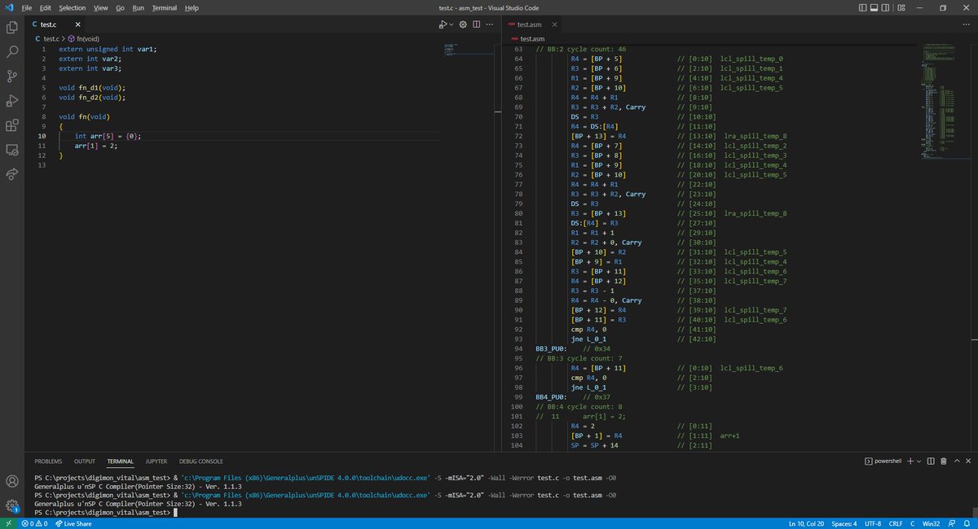Open the notifications bell in status bar
The width and height of the screenshot is (978, 529).
pyautogui.click(x=968, y=523)
